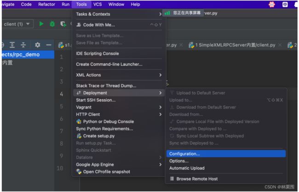Click the green screen-sharing bars icon
This screenshot has height=192, width=299.
click(x=167, y=13)
